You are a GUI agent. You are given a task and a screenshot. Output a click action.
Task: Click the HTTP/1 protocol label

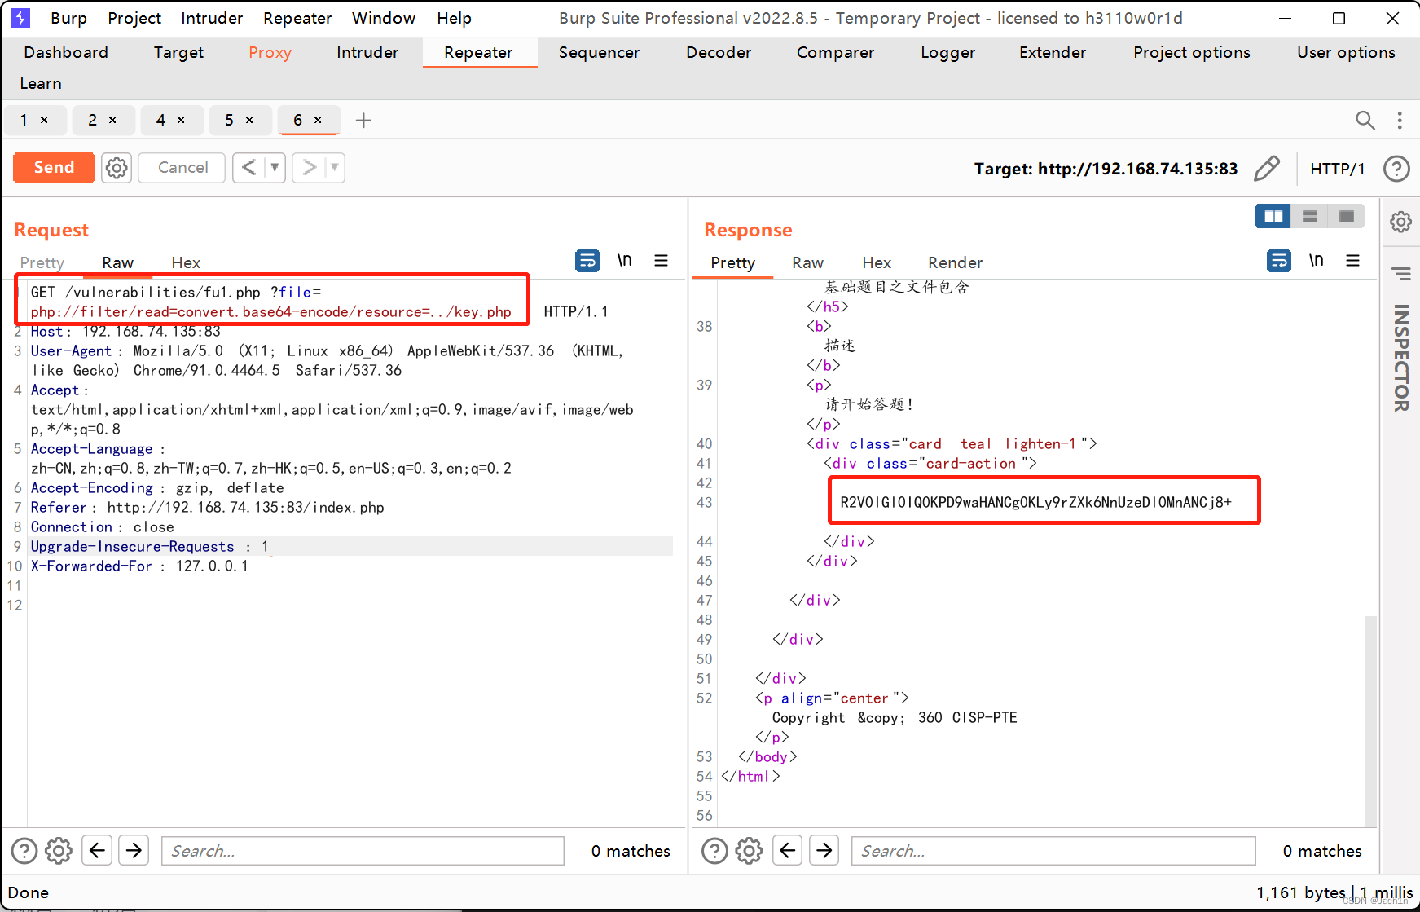click(x=1337, y=169)
